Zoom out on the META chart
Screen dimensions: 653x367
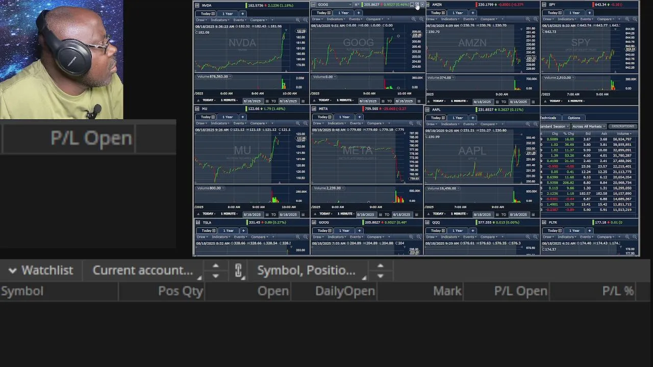[419, 123]
